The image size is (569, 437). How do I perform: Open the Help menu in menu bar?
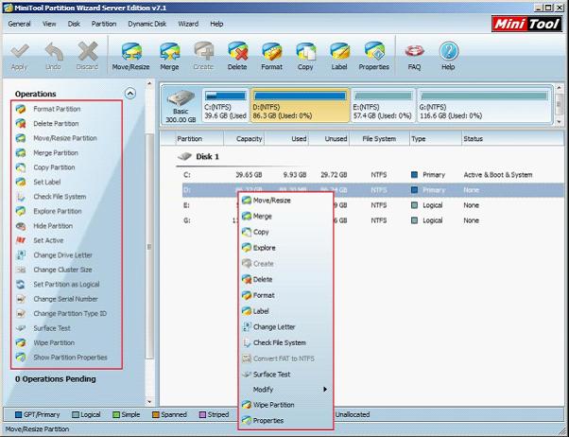216,24
